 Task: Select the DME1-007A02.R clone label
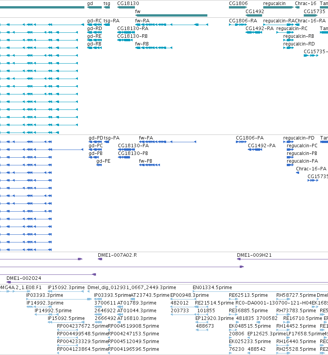(118, 255)
